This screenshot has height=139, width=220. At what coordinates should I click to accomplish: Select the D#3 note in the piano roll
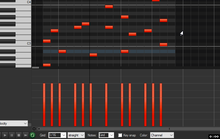click(132, 34)
